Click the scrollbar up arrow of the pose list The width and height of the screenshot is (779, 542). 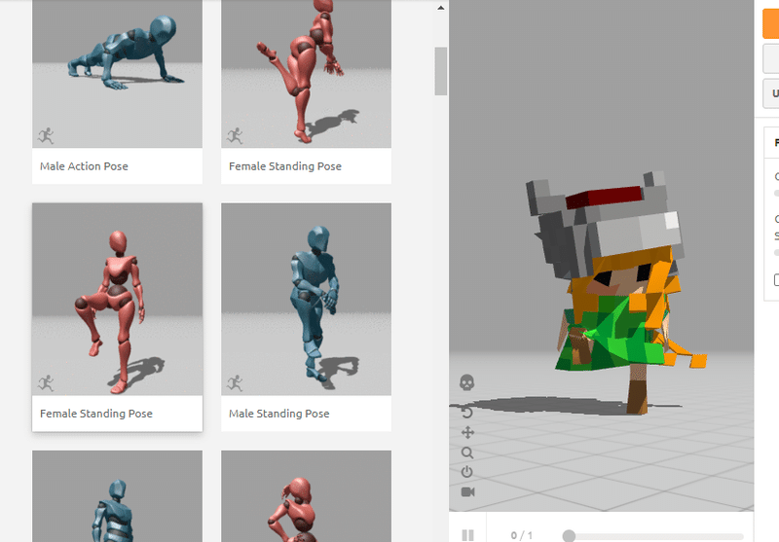coord(441,8)
